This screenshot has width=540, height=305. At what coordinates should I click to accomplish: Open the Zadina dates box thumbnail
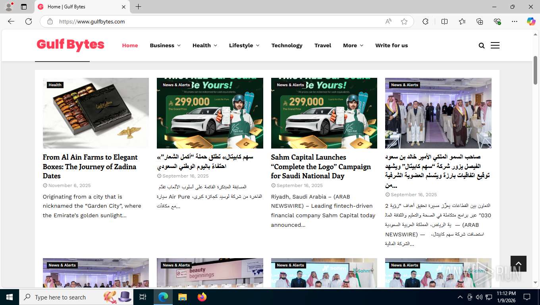96,113
